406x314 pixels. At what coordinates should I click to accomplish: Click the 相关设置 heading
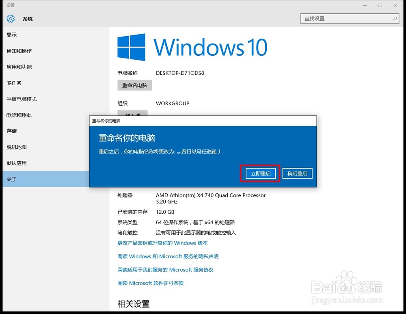tap(133, 304)
